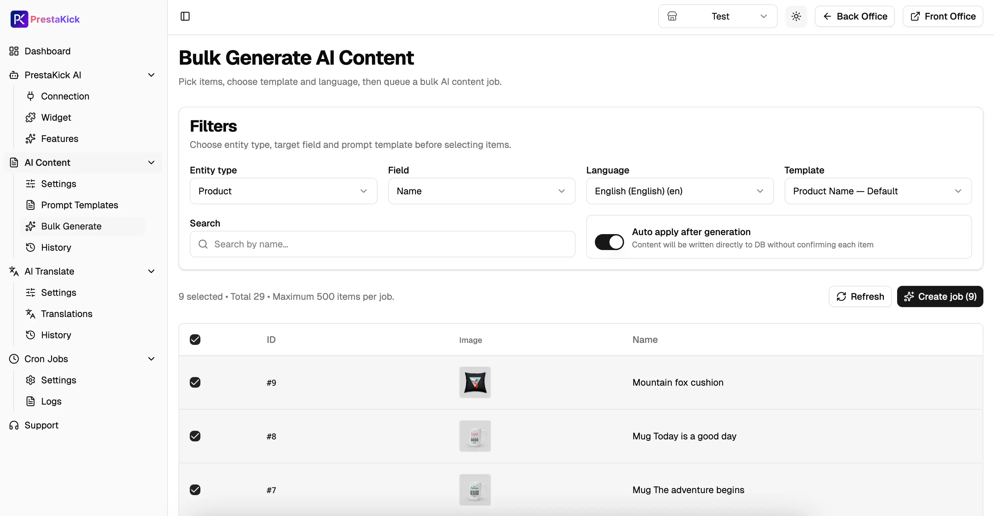
Task: Click the Features menu label
Action: coord(59,138)
